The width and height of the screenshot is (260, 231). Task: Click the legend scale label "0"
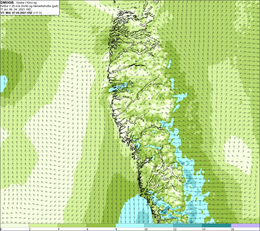coord(1,229)
